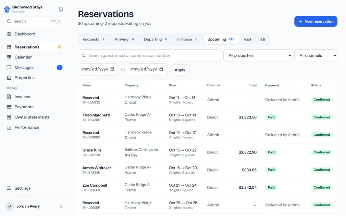The width and height of the screenshot is (346, 216).
Task: Click confirmation number BK-LUN832
Action: (91, 103)
